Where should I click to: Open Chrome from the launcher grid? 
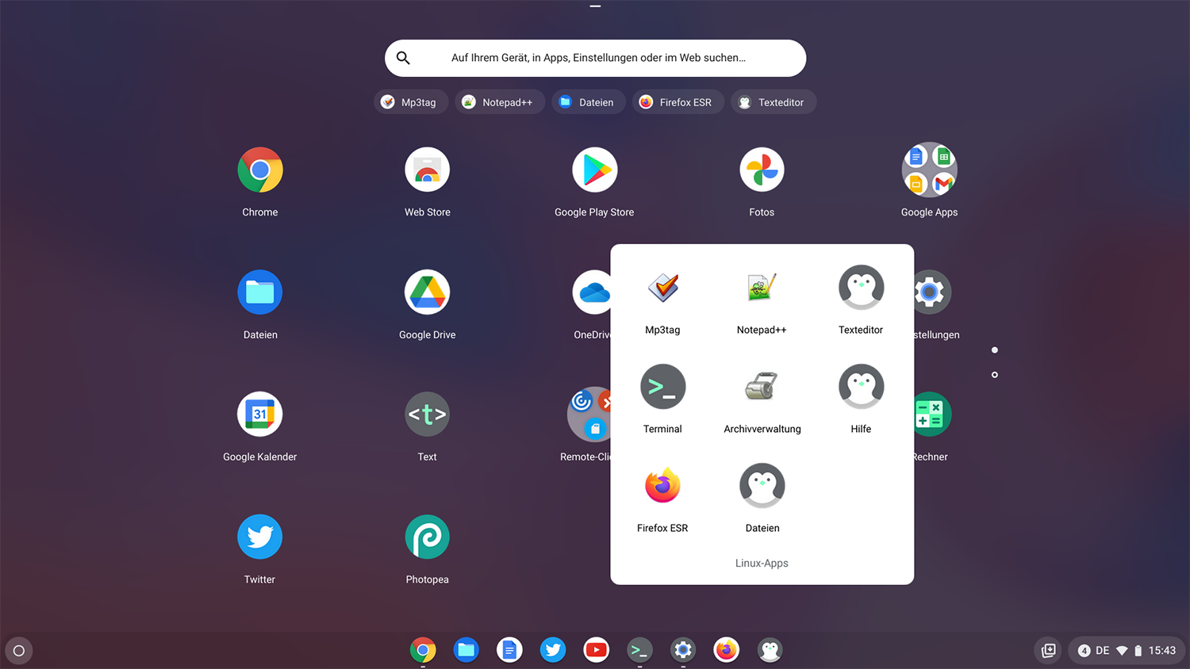pos(260,170)
